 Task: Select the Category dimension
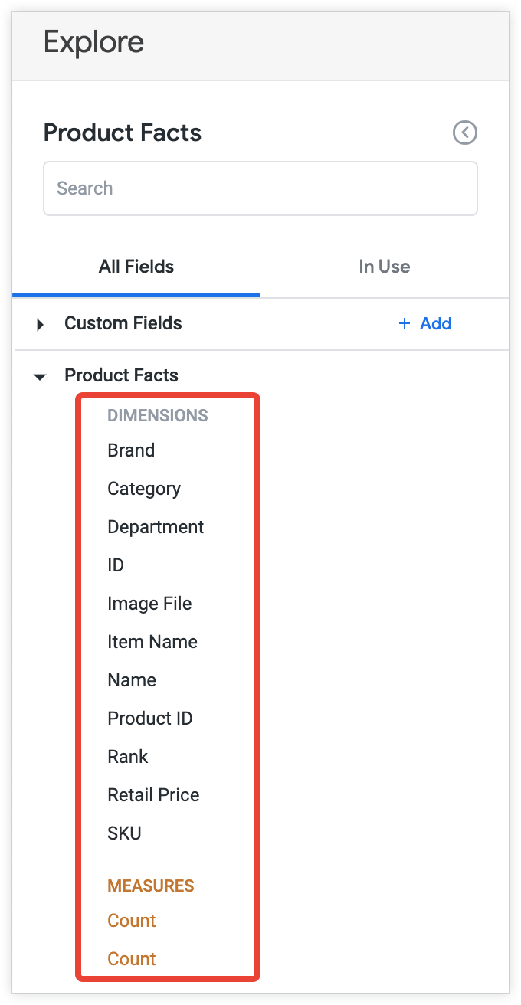pos(144,489)
